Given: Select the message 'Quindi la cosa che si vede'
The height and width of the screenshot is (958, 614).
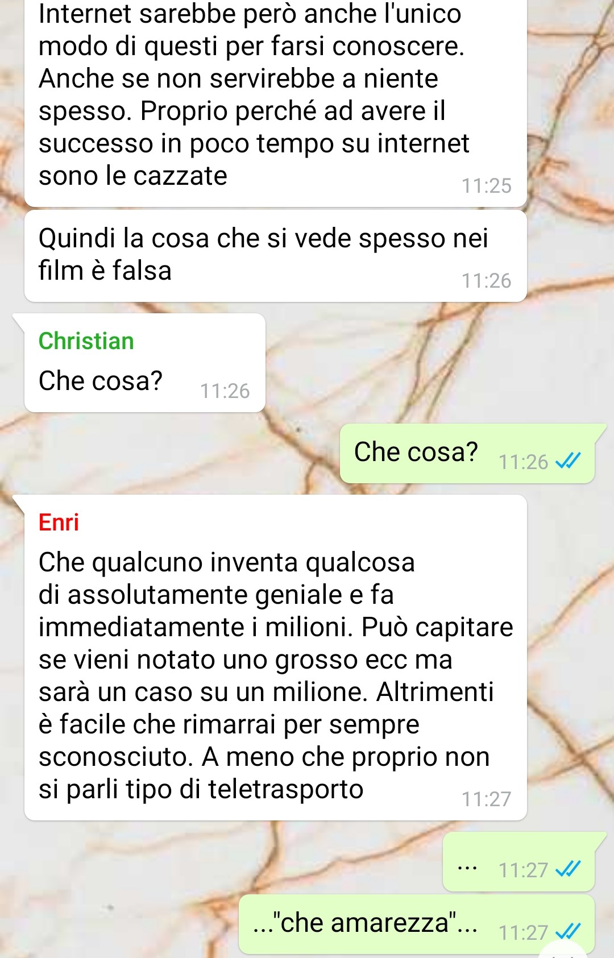Looking at the screenshot, I should (275, 256).
